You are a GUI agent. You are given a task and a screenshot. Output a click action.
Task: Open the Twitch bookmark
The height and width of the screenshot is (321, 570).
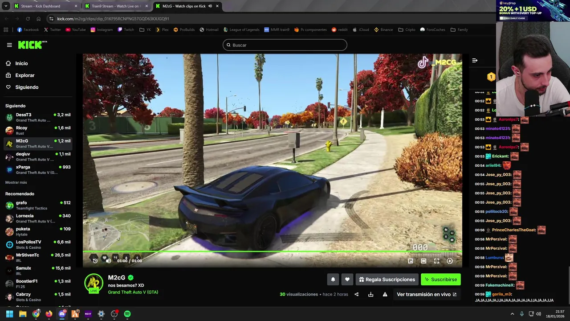126,30
